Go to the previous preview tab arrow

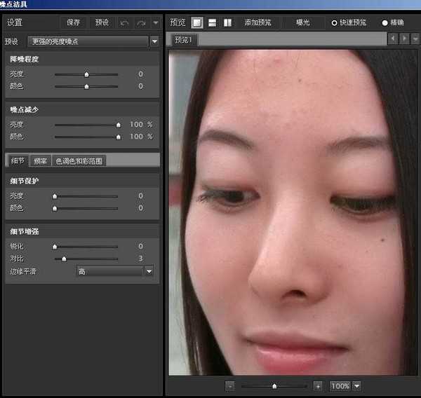(x=392, y=39)
